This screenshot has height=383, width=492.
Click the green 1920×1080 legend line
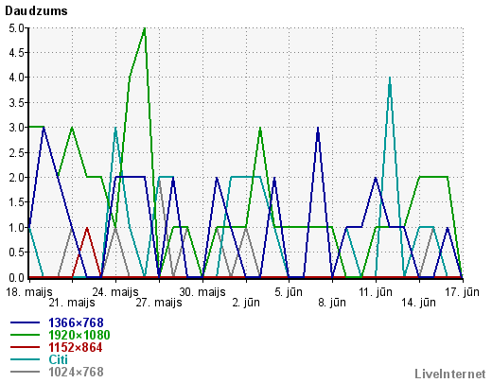click(x=26, y=335)
